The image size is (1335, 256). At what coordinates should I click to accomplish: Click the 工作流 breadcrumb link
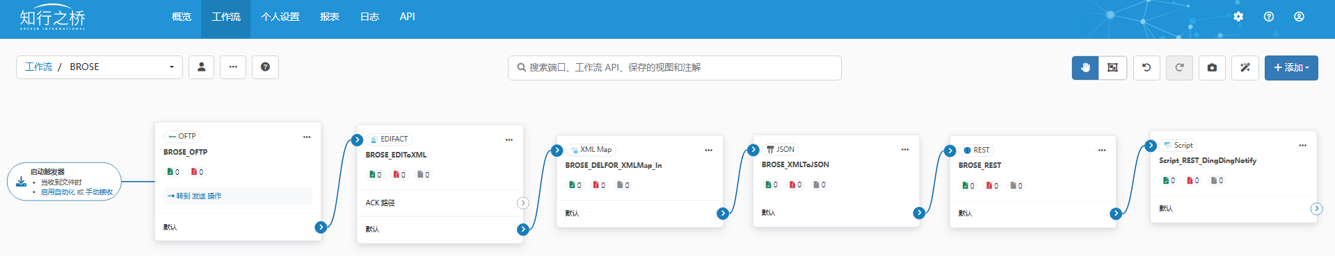(38, 67)
